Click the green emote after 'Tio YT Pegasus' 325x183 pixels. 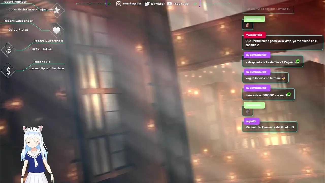pos(298,61)
